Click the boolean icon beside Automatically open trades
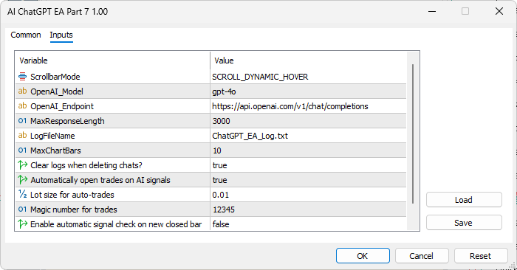Image resolution: width=517 pixels, height=270 pixels. click(22, 179)
